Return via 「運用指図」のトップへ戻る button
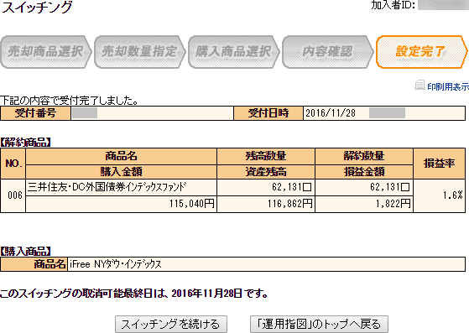Viewport: 469px width, 333px height. (319, 324)
